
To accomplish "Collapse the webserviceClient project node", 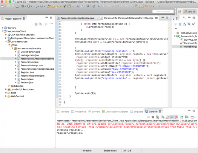I will coord(3,31).
